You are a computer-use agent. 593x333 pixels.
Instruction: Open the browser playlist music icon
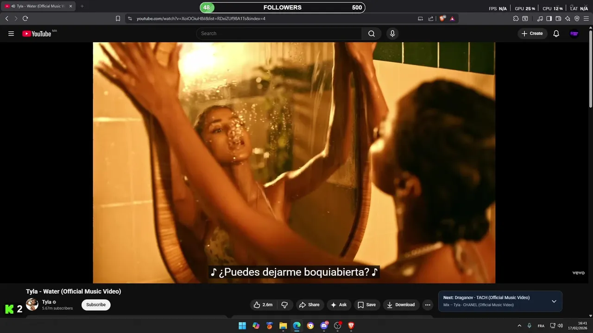tap(540, 18)
